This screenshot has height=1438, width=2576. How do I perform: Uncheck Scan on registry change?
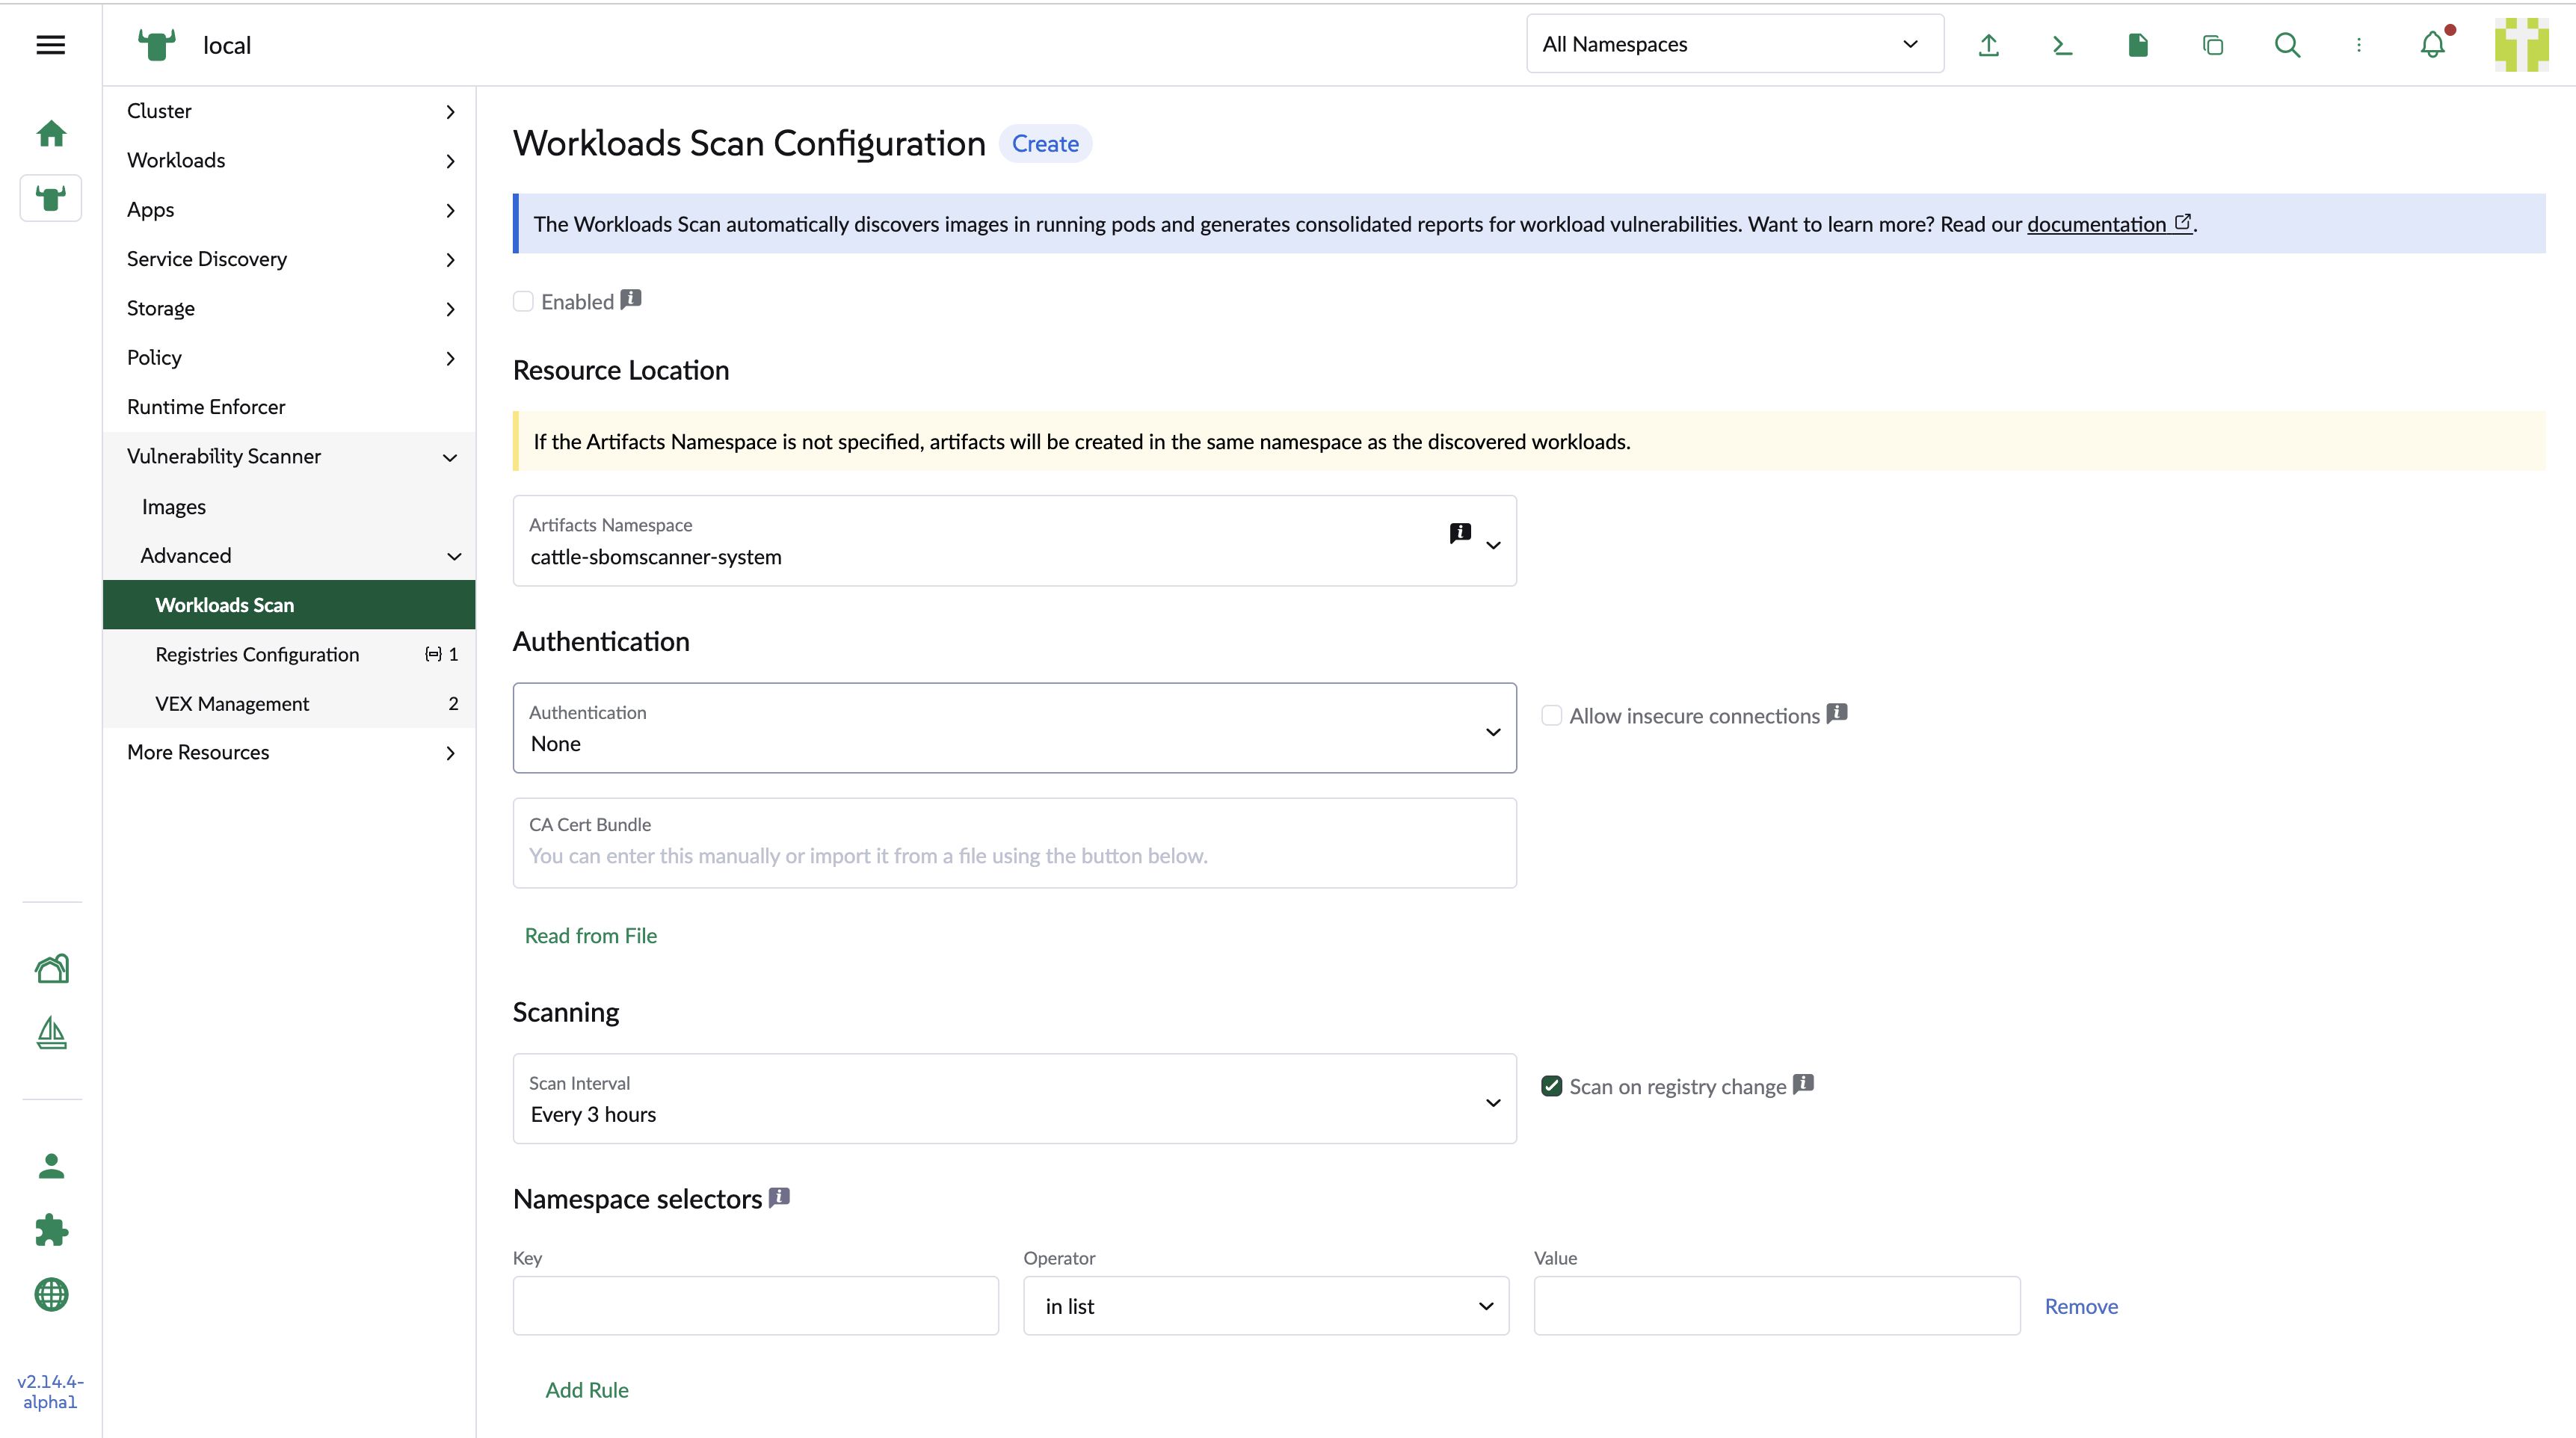1551,1087
